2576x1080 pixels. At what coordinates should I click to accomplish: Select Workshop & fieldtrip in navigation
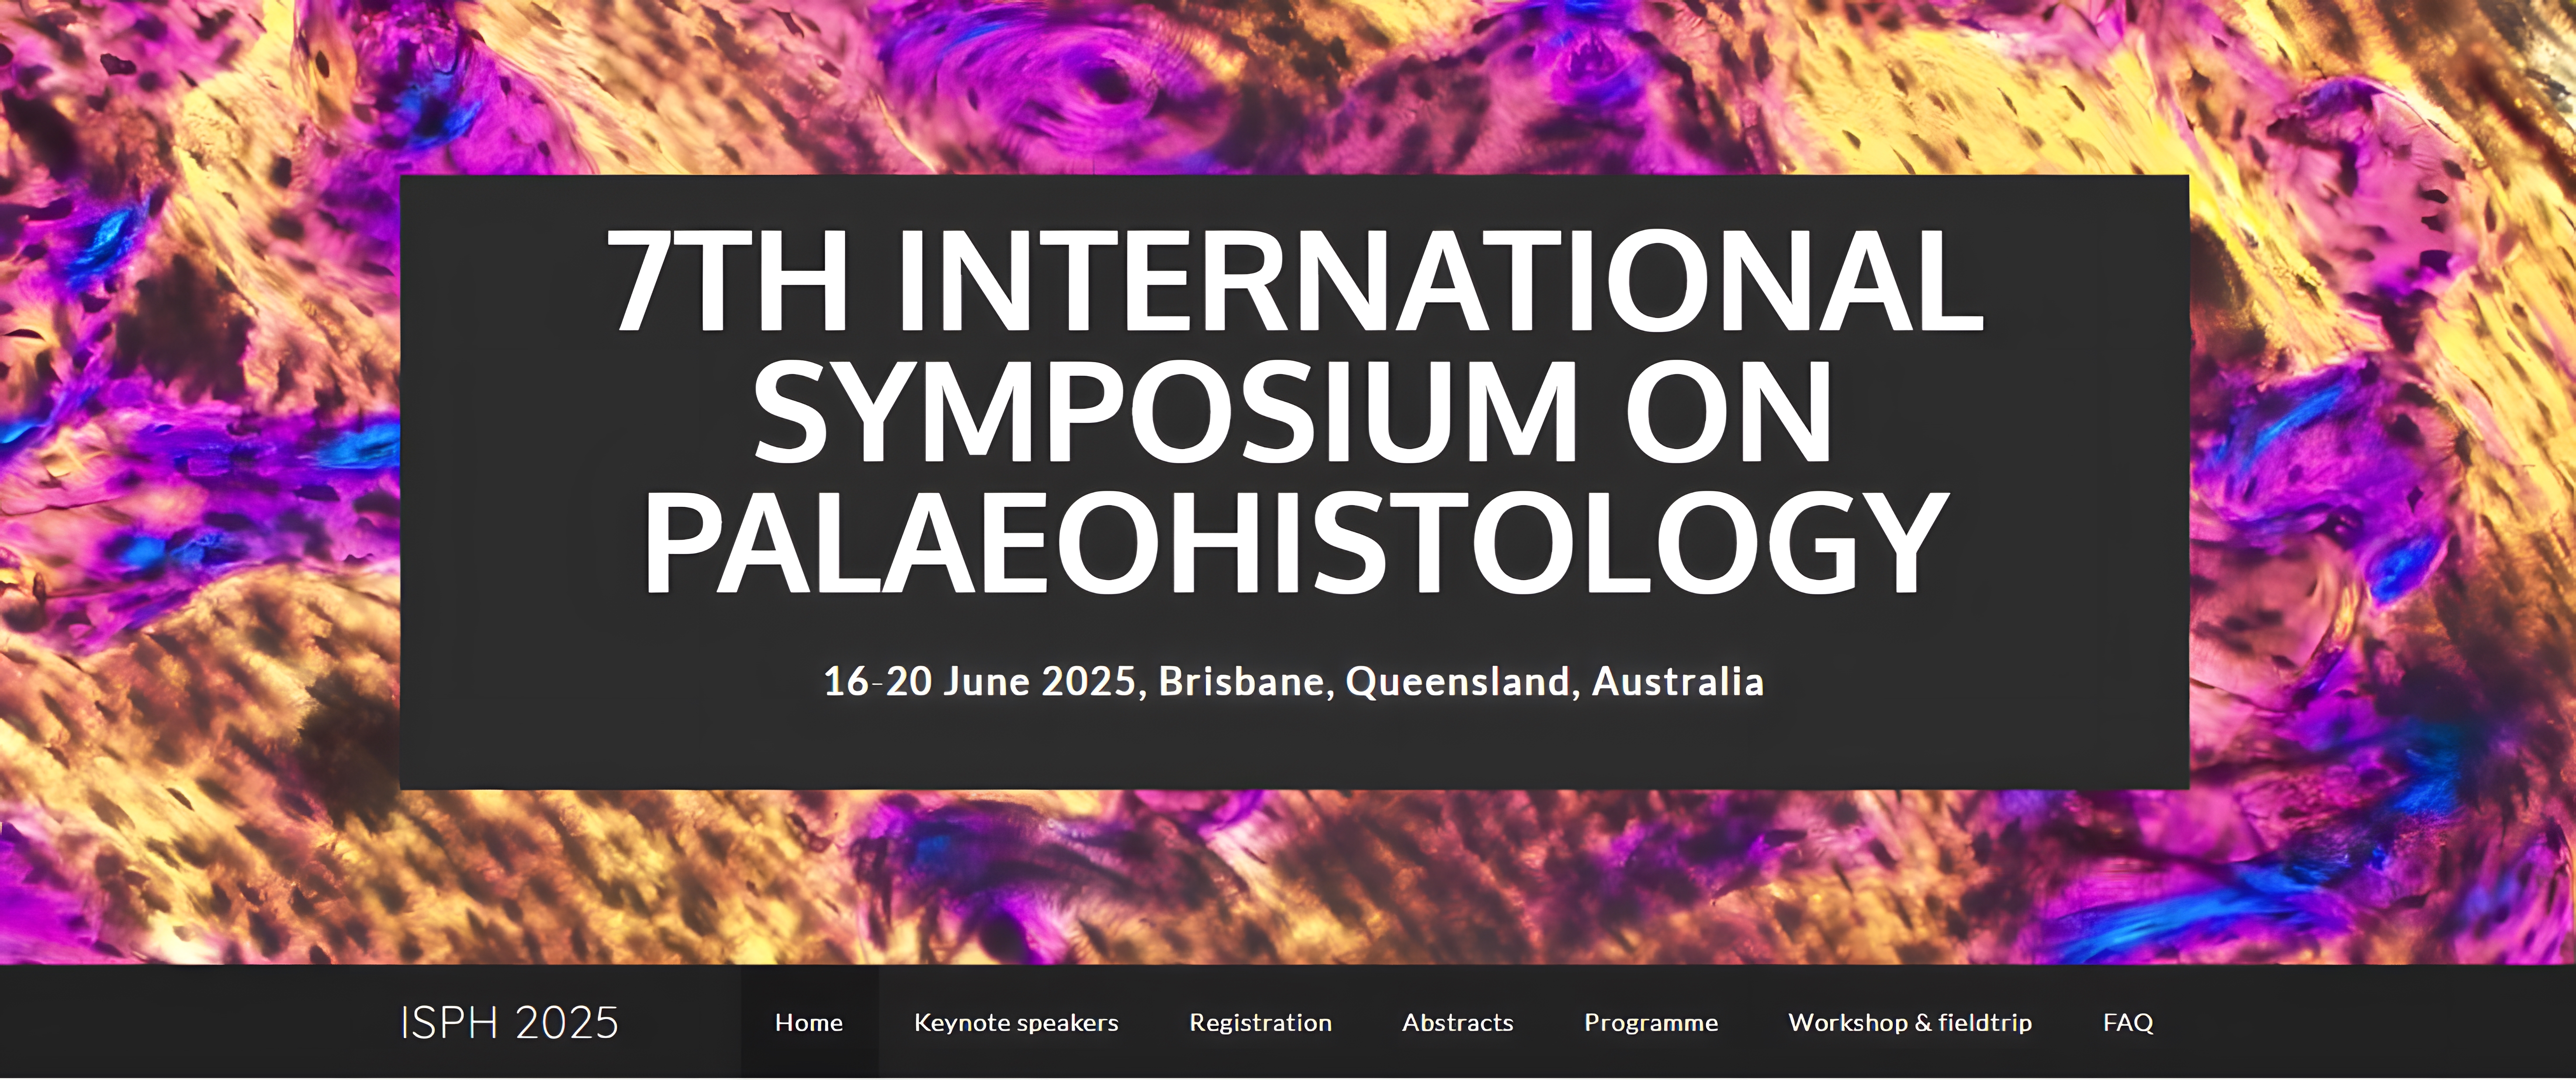click(x=1910, y=1022)
